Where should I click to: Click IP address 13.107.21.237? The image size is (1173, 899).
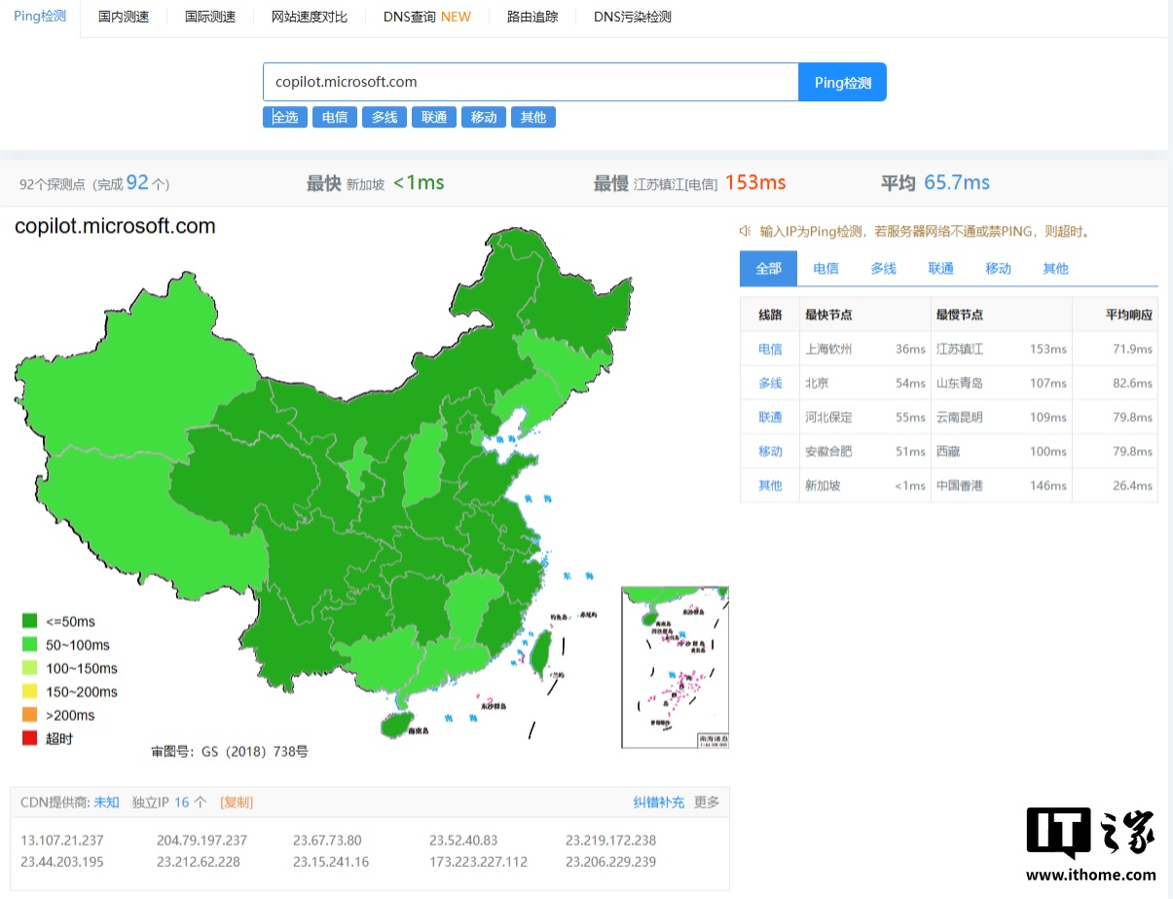62,841
